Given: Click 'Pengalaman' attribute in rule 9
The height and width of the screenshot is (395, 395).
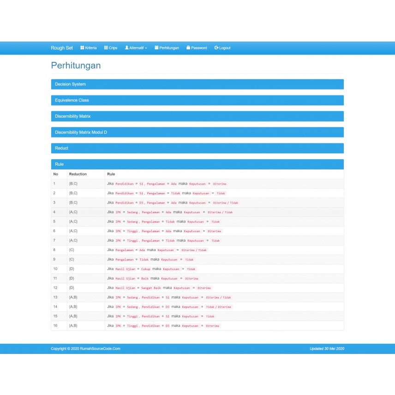Looking at the screenshot, I should [125, 259].
